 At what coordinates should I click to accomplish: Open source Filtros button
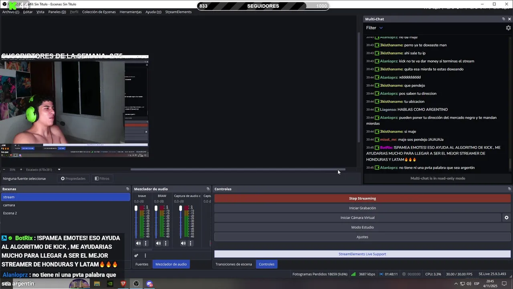(102, 179)
